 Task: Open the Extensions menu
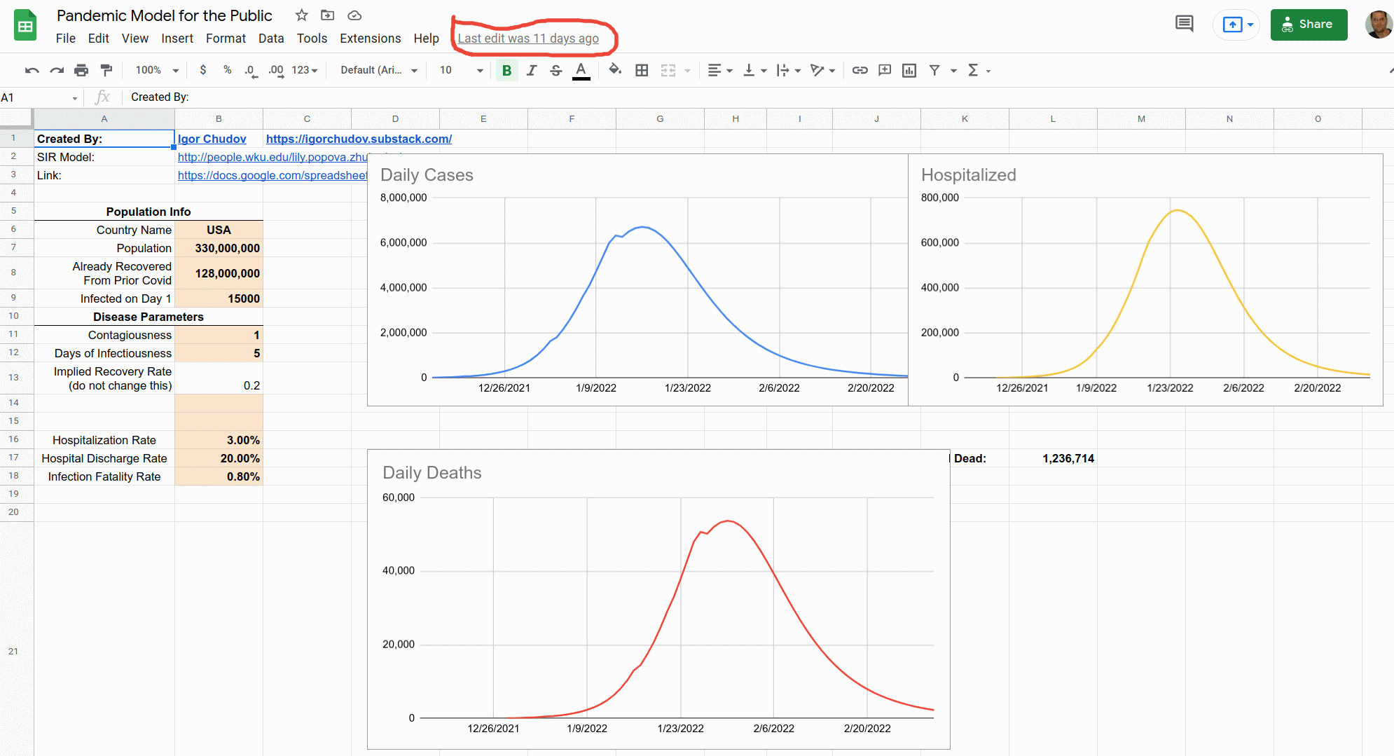click(x=371, y=39)
